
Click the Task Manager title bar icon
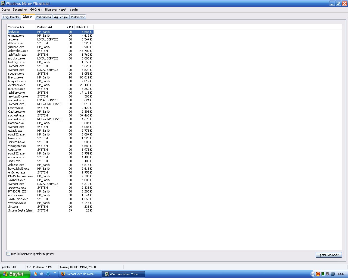[x=3, y=4]
